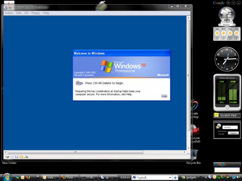Open the Action menu in Virtual PC
The image size is (242, 181).
click(x=9, y=13)
